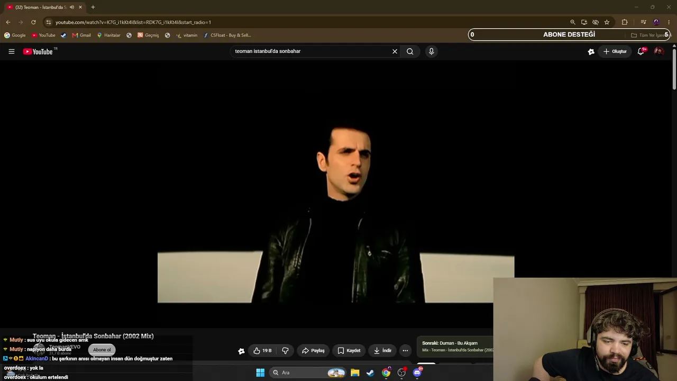The height and width of the screenshot is (381, 677).
Task: Open the Haritalar bookmark
Action: [108, 35]
